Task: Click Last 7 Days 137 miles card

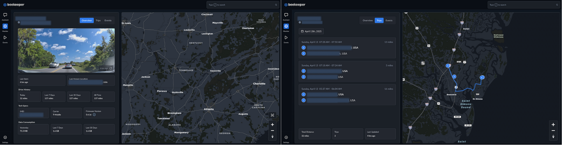Action: [x=54, y=97]
